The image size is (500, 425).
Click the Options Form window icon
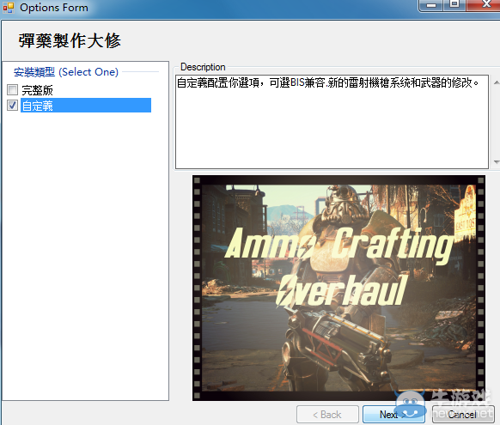click(x=9, y=8)
